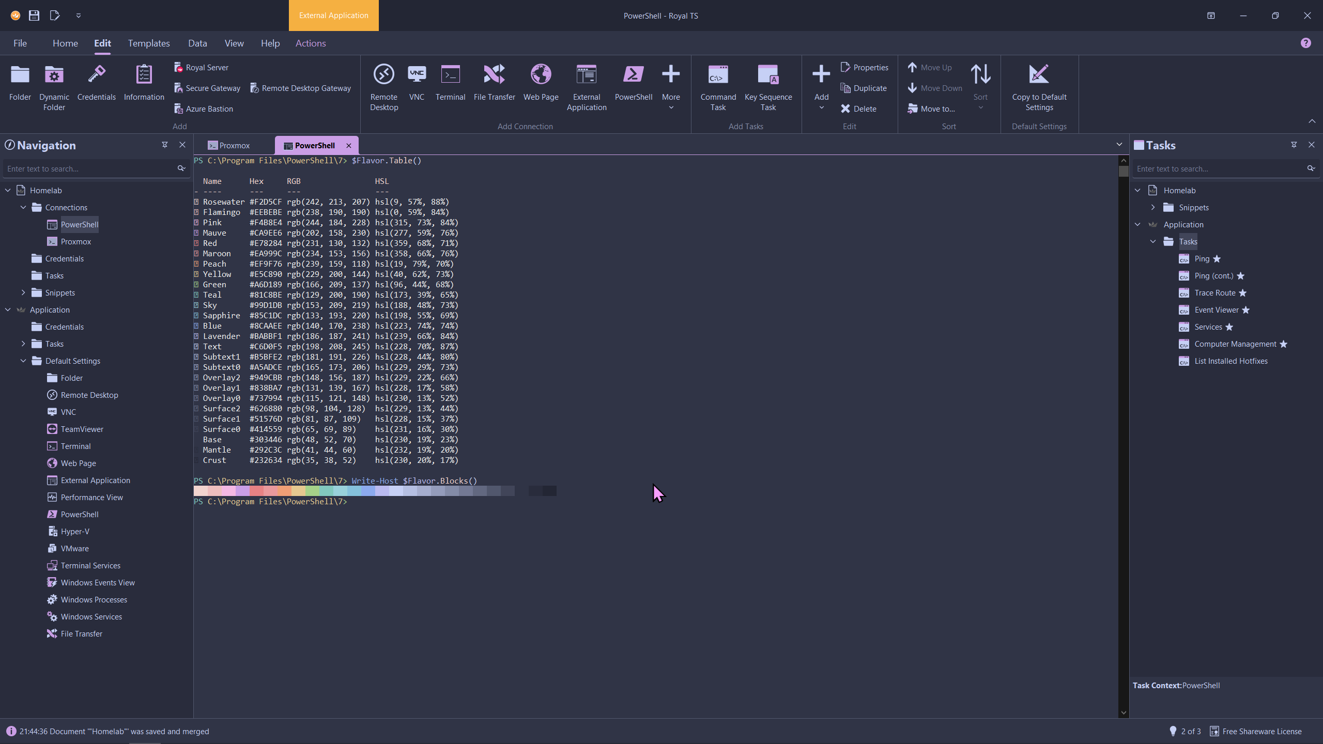Collapse the Default Settings folder
The image size is (1323, 744).
click(x=23, y=361)
